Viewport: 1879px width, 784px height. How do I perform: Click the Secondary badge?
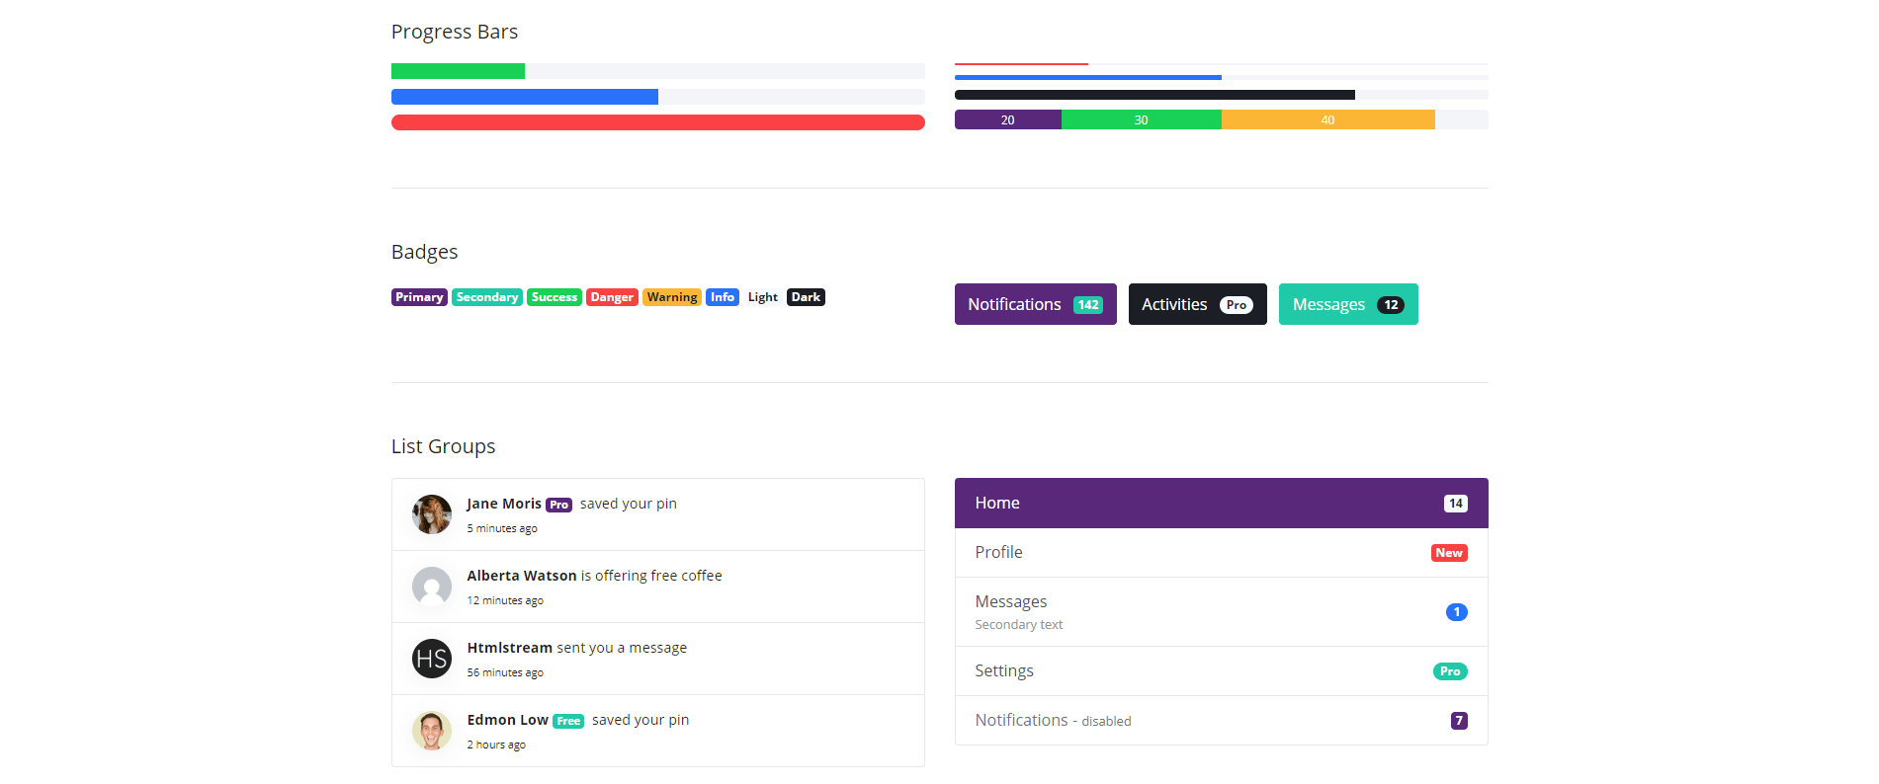[487, 297]
